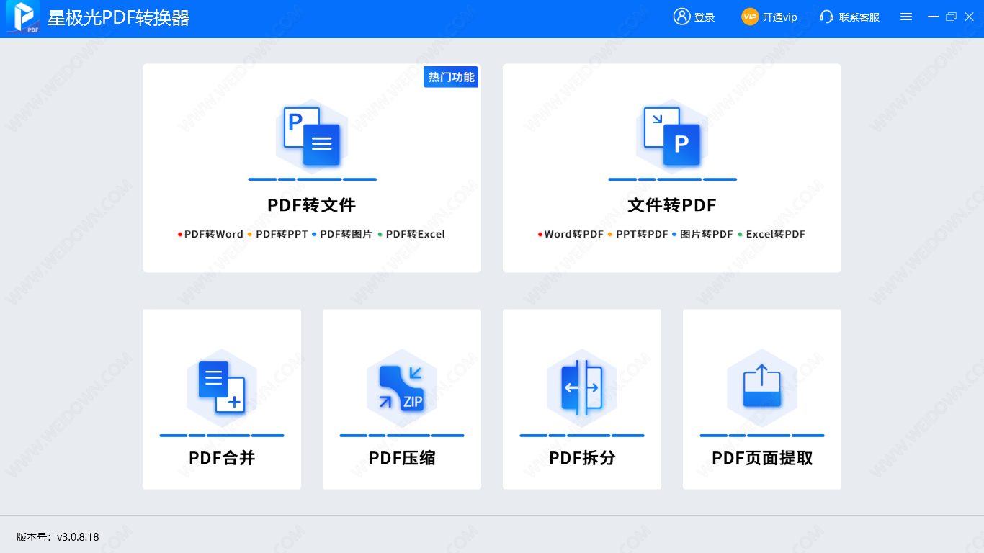984x553 pixels.
Task: Click the 热门功能 badge
Action: pos(451,77)
